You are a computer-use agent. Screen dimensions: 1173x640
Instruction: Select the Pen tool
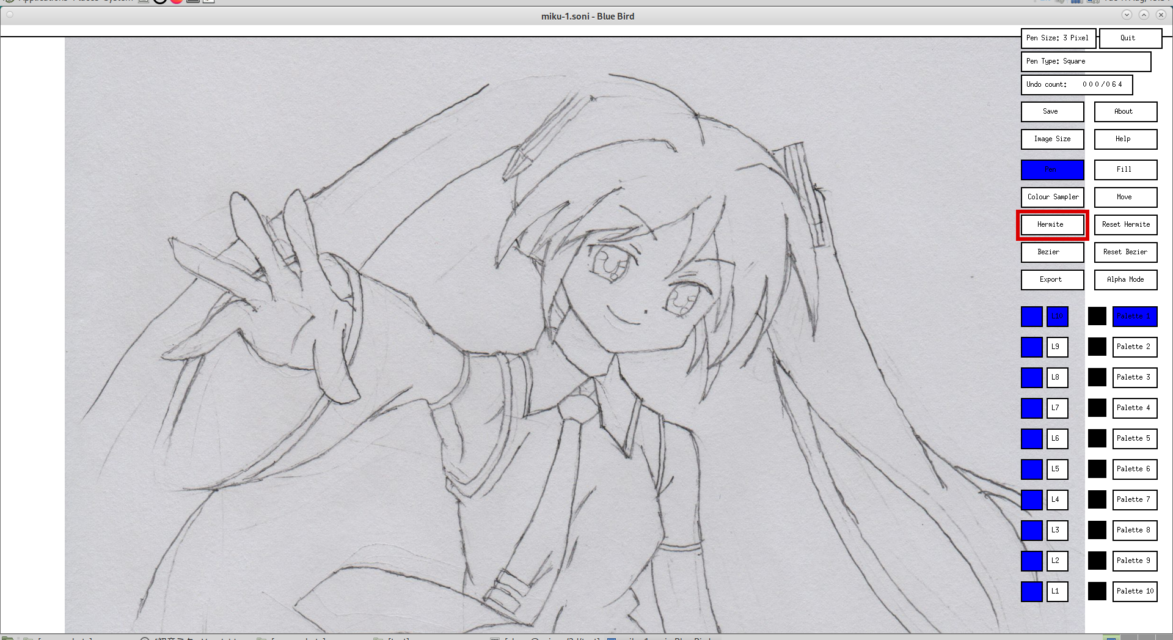coord(1052,169)
